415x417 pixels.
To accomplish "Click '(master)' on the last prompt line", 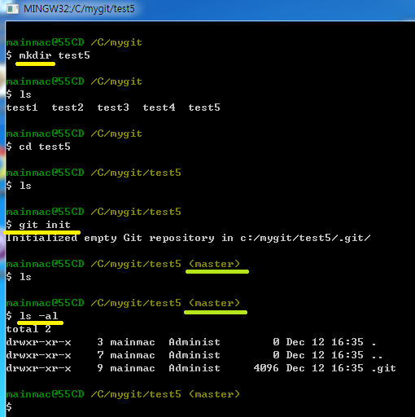I will point(214,394).
